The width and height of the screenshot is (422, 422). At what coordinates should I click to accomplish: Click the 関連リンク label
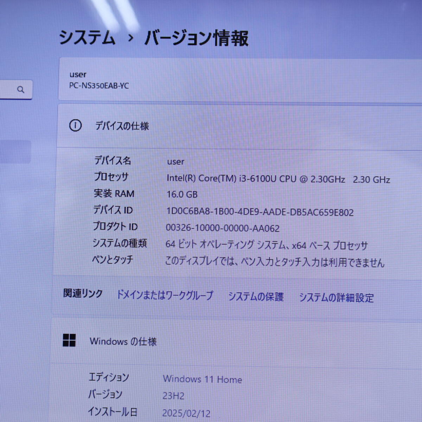tap(83, 293)
